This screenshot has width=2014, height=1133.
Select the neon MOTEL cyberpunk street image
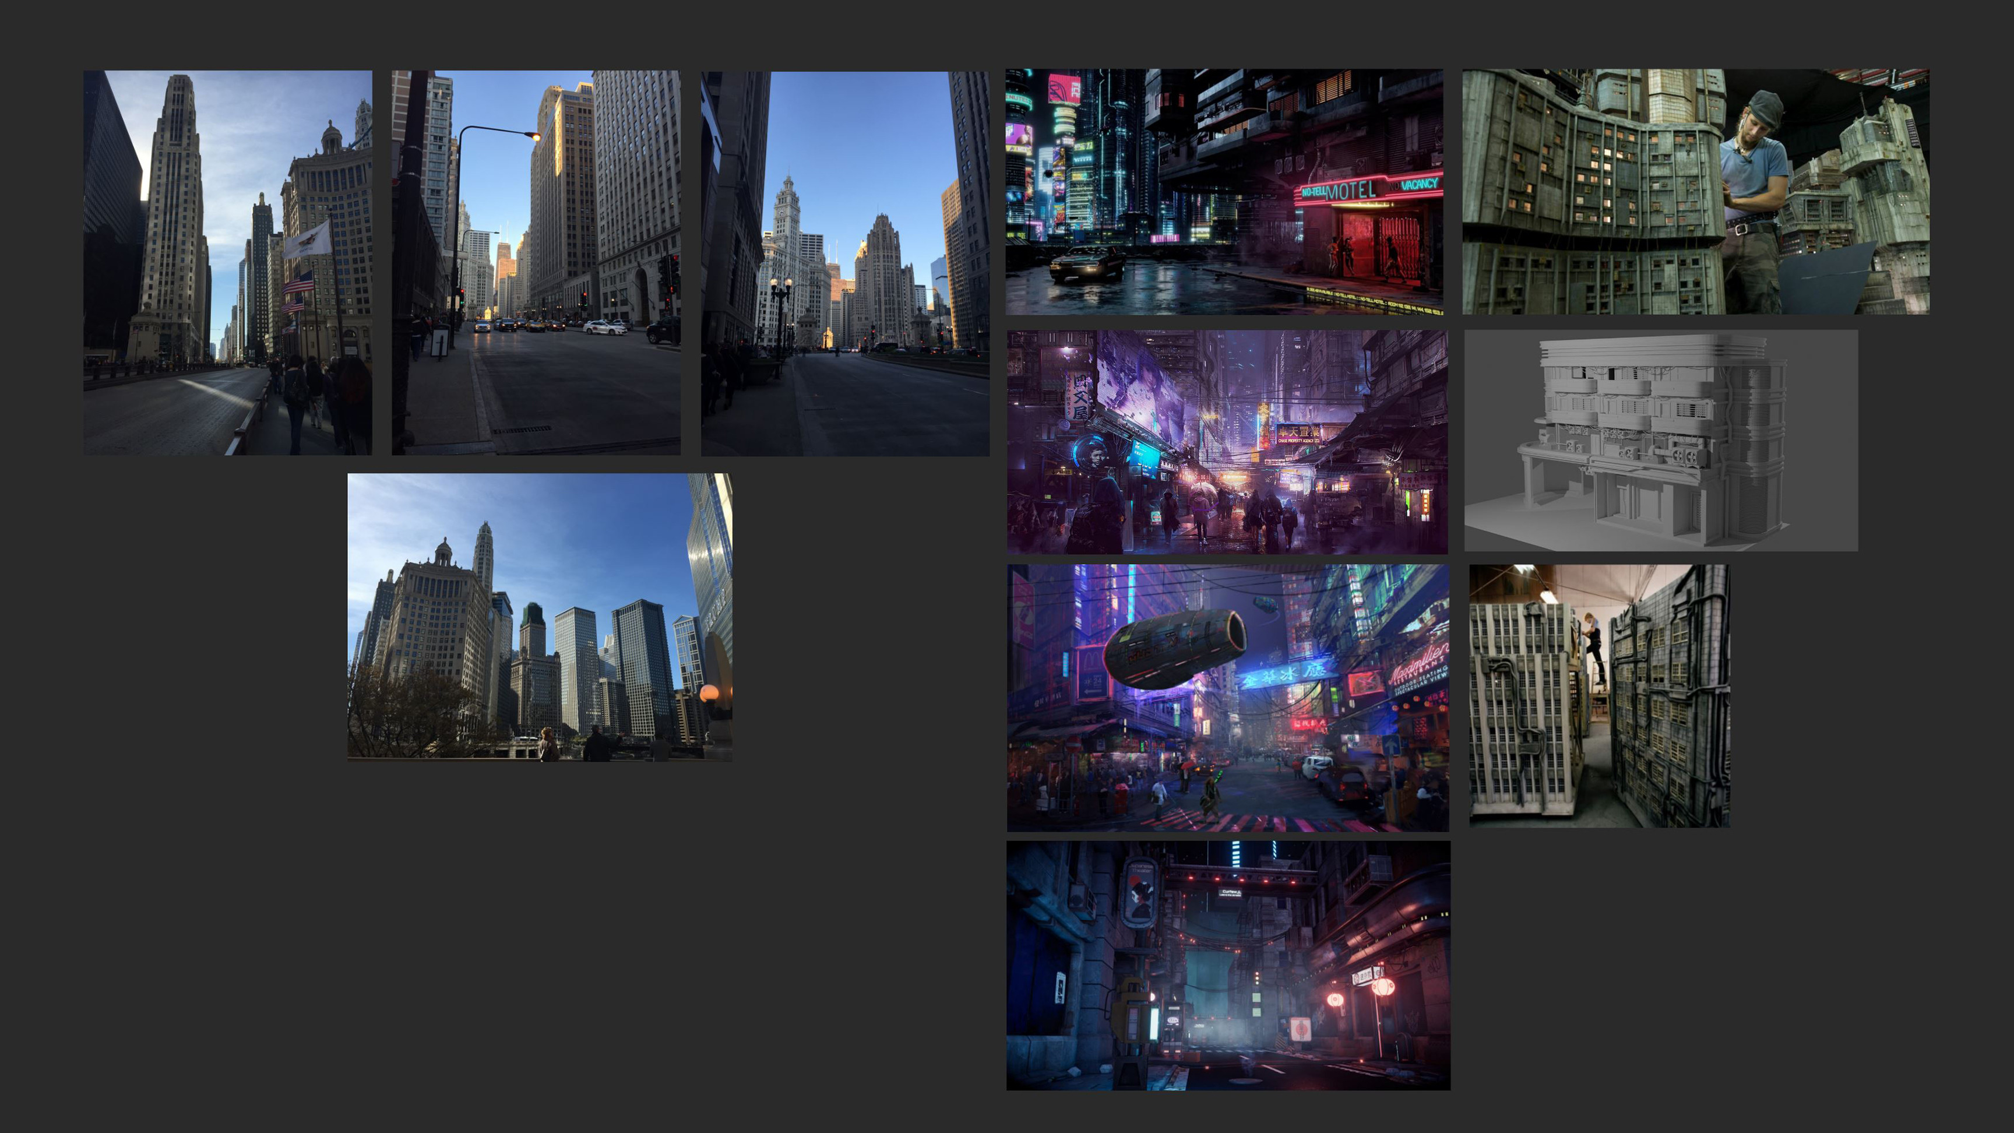tap(1224, 192)
